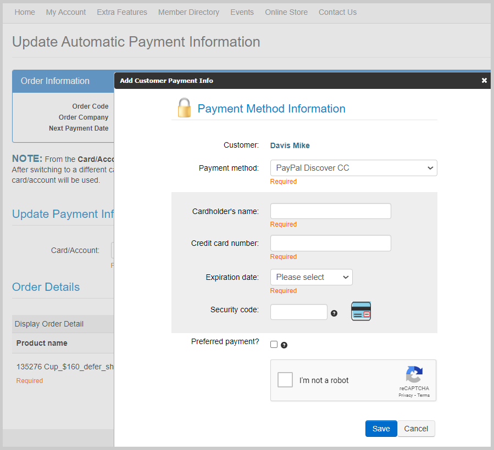Screen dimensions: 494x450
Task: Click the Card/Account label
Action: (x=75, y=250)
